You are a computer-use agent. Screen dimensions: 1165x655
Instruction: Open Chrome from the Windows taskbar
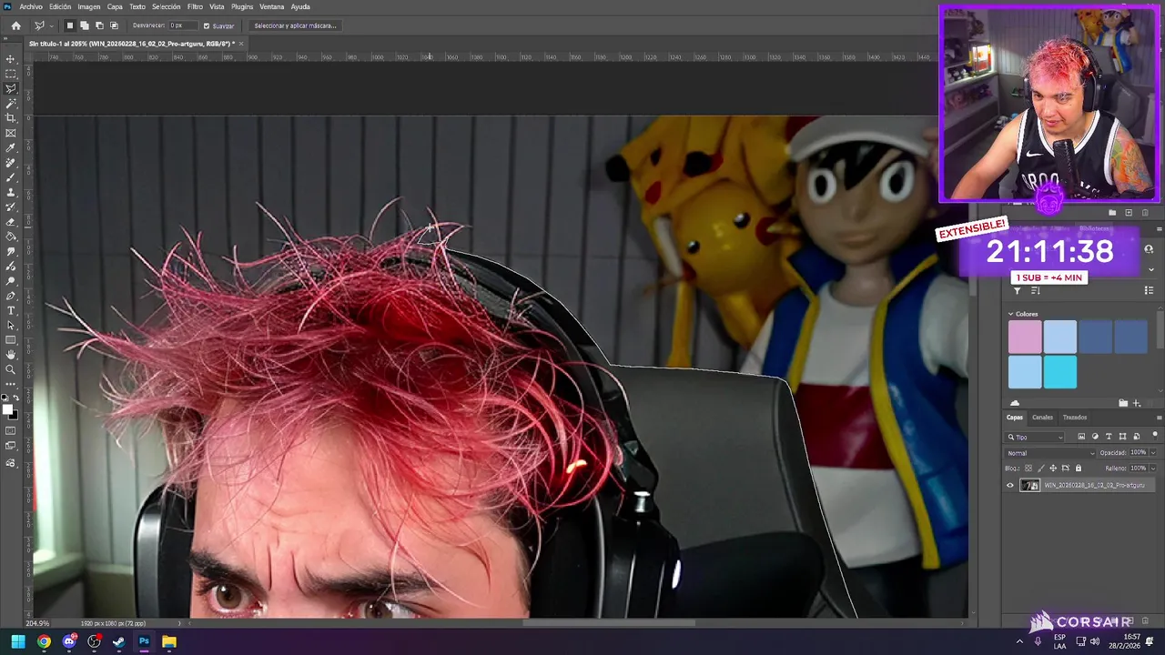coord(44,641)
